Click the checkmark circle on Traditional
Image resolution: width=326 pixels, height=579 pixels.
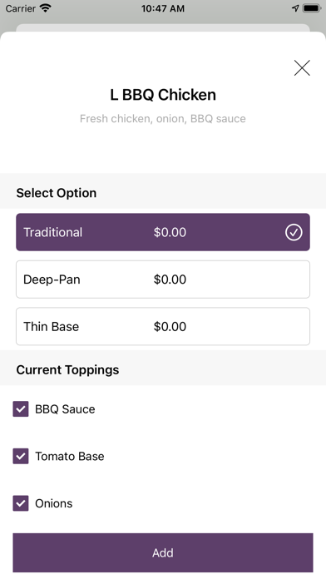coord(294,232)
